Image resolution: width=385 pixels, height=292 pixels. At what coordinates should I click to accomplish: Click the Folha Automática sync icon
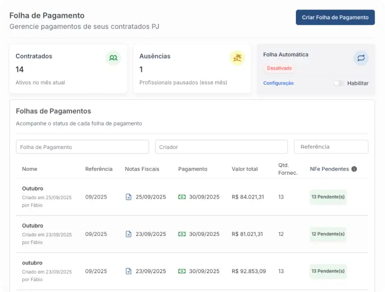pyautogui.click(x=361, y=58)
